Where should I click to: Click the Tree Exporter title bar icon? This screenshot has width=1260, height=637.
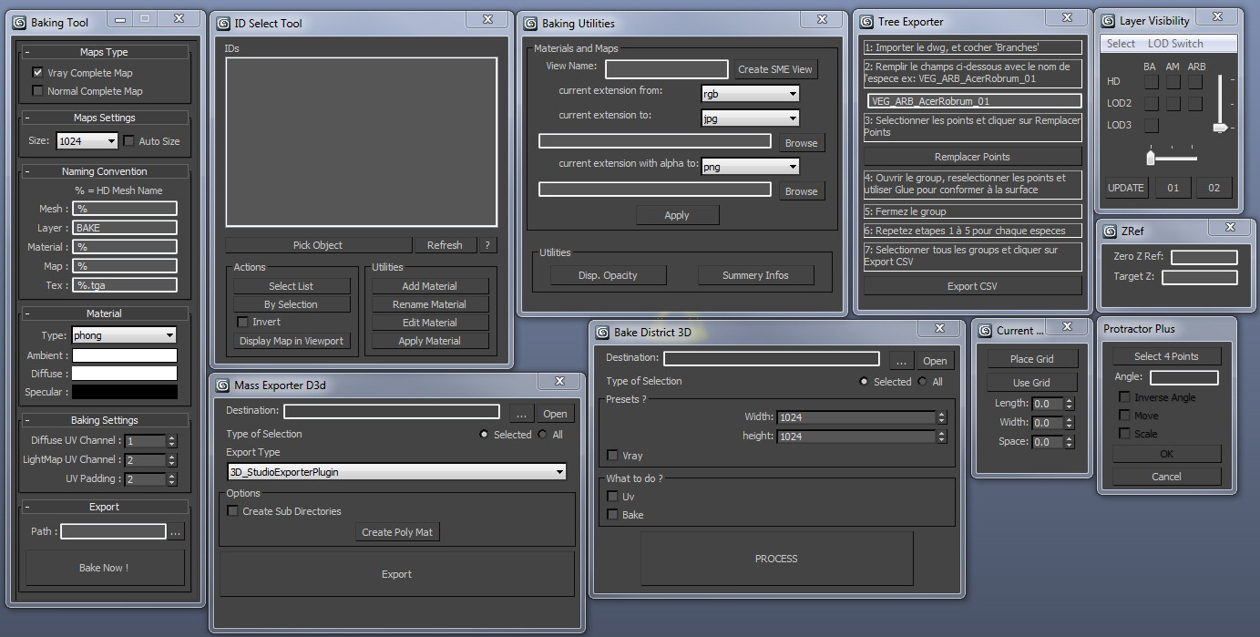pyautogui.click(x=865, y=20)
